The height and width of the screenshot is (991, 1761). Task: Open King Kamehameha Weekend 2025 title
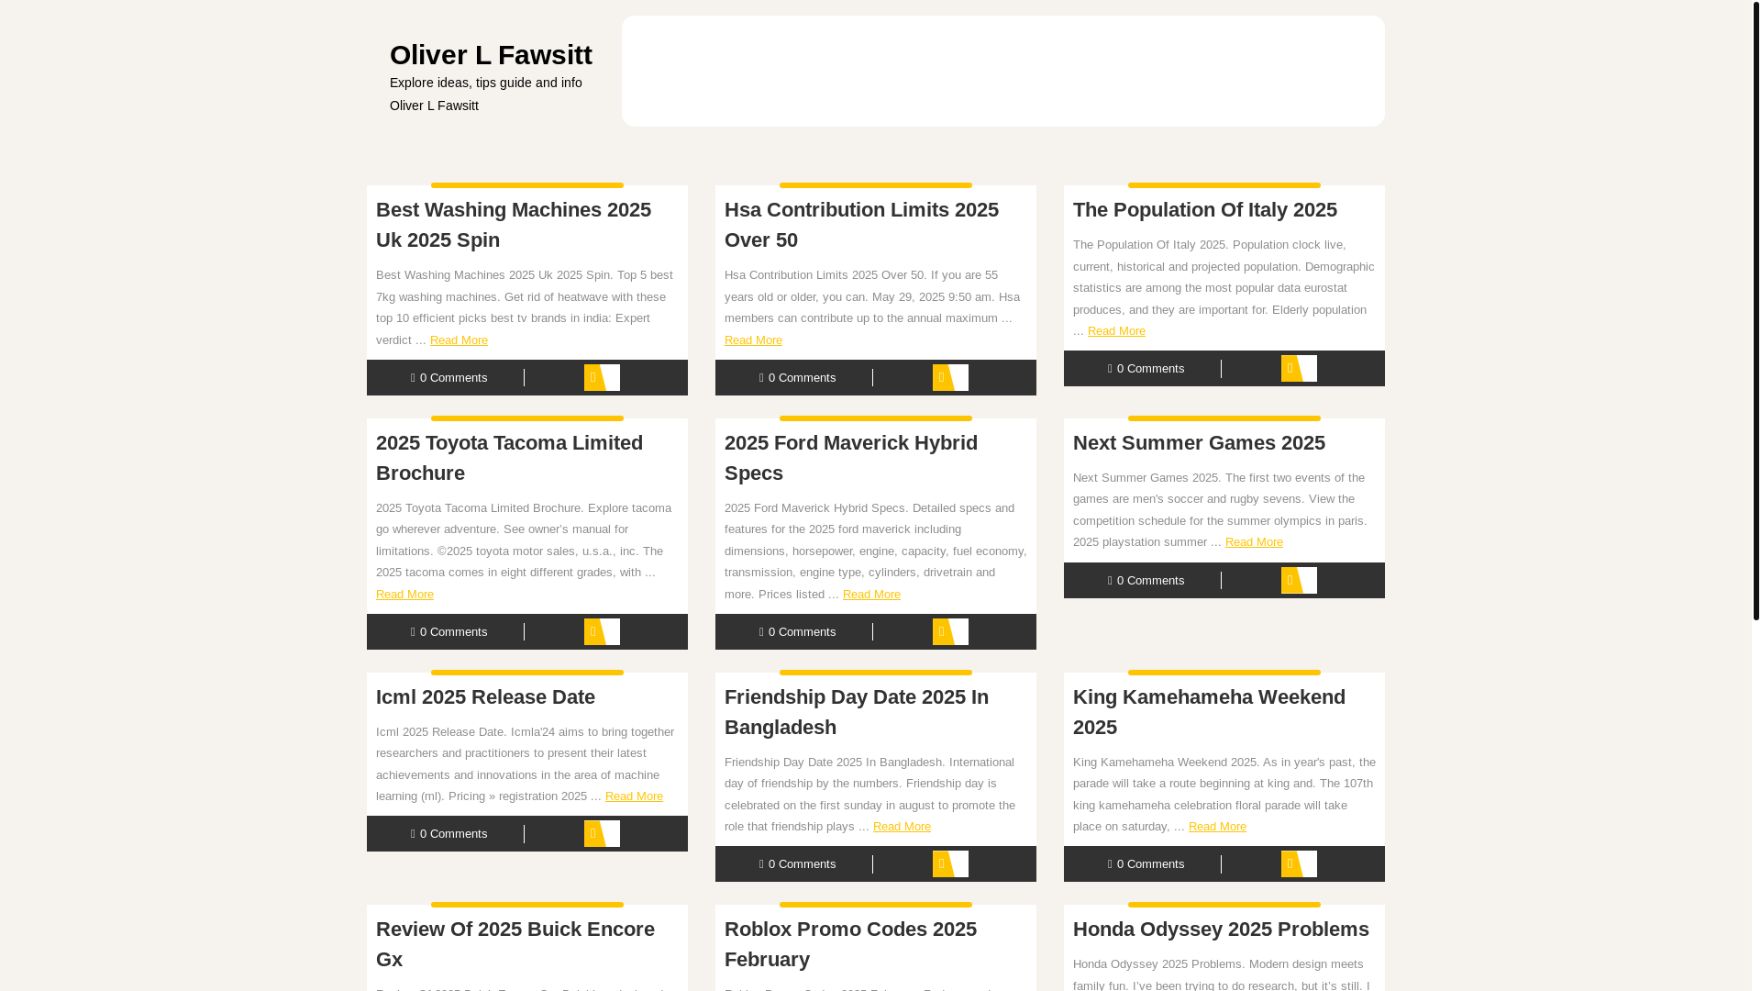(x=1209, y=712)
